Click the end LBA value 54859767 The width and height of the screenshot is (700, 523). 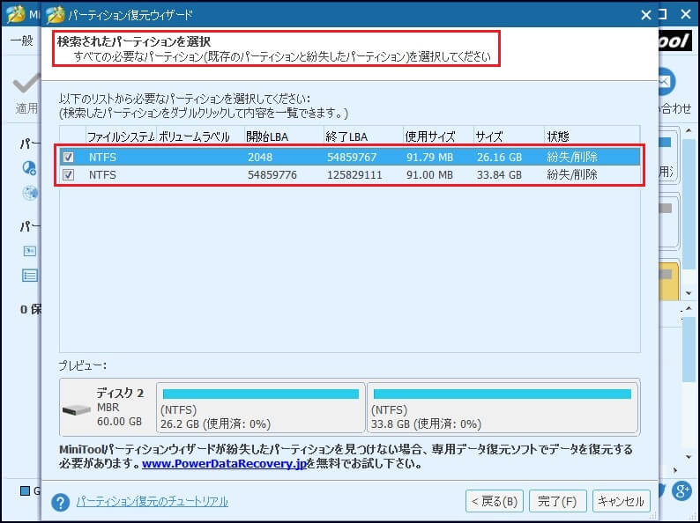pyautogui.click(x=352, y=158)
